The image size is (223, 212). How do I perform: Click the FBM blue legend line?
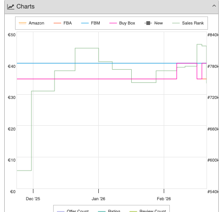click(85, 23)
